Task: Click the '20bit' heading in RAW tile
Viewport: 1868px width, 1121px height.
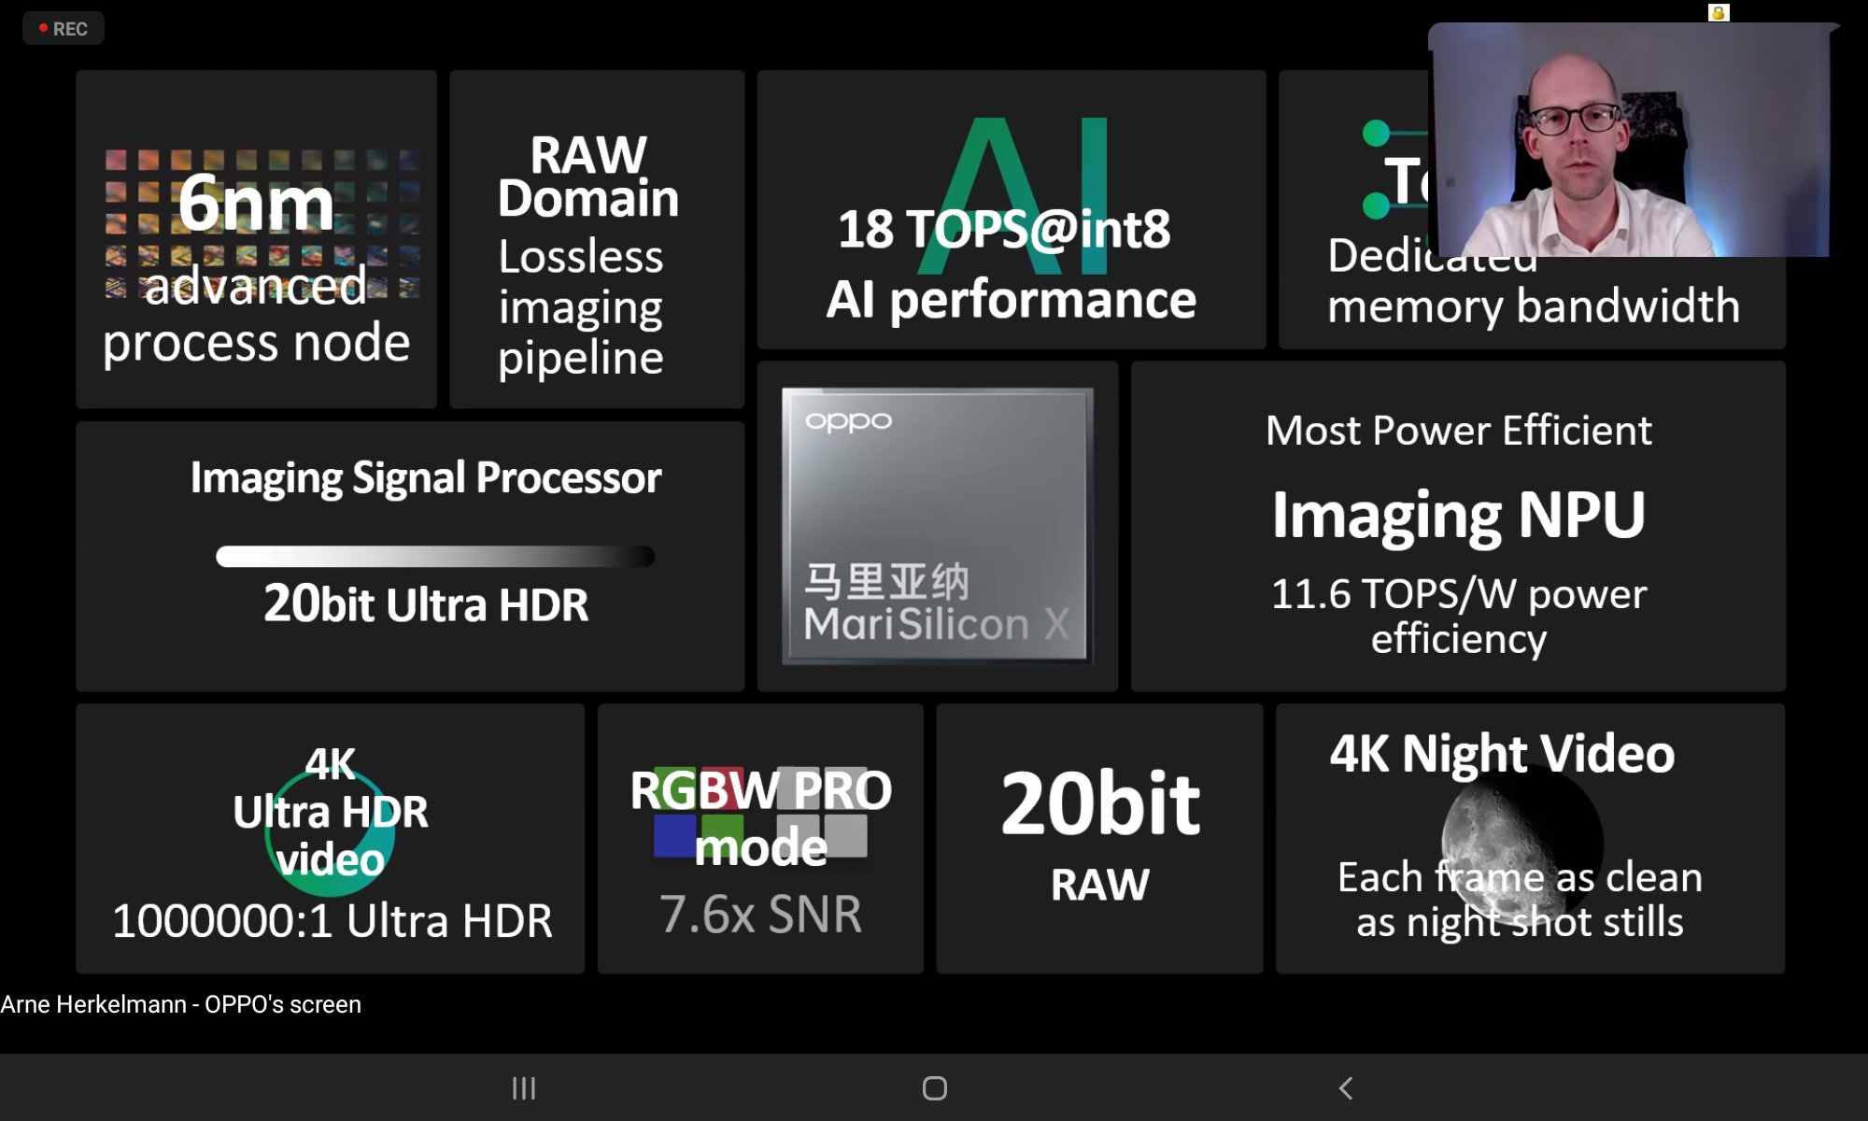Action: [x=1100, y=802]
